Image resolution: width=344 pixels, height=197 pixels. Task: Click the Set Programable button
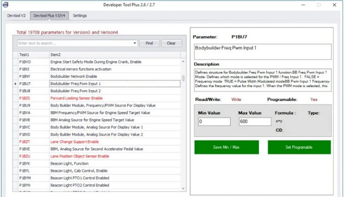click(x=299, y=147)
